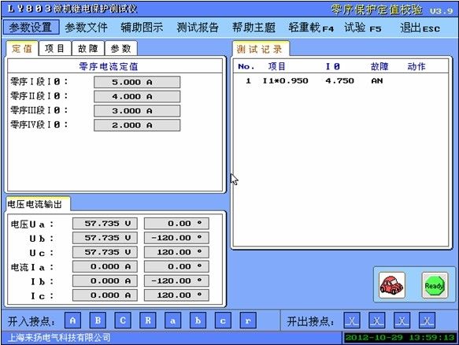Toggle input contact R indicator
Image resolution: width=459 pixels, height=345 pixels.
pyautogui.click(x=148, y=321)
